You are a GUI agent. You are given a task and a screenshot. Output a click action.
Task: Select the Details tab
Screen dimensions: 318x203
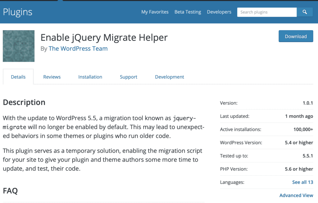tap(18, 77)
